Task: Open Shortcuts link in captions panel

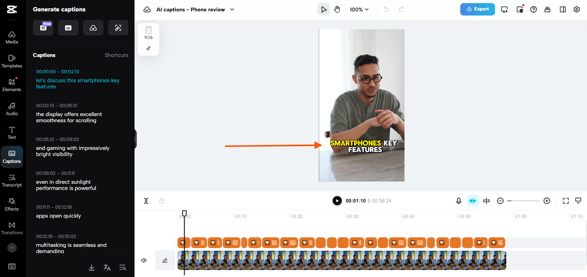Action: 116,55
